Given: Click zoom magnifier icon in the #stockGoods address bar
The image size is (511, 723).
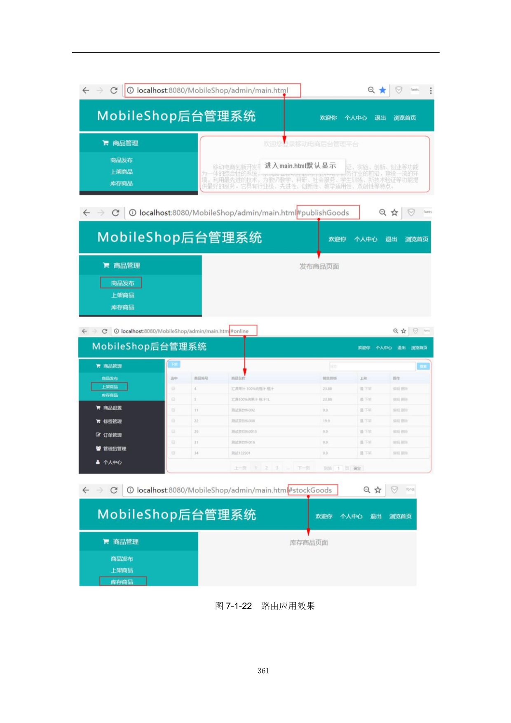Looking at the screenshot, I should pyautogui.click(x=367, y=490).
